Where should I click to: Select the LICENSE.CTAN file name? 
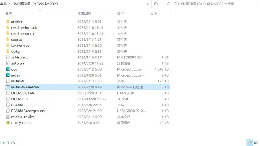point(23,93)
